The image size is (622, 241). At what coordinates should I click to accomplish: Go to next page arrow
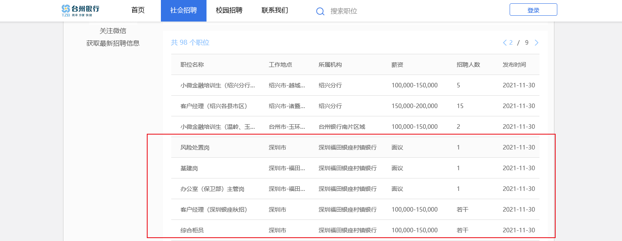coord(537,43)
